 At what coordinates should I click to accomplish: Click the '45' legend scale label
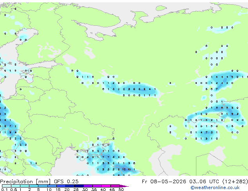[112, 189]
